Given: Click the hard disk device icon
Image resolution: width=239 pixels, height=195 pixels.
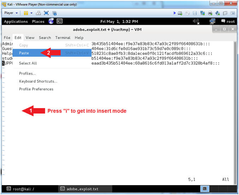Looking at the screenshot, I should pos(180,13).
